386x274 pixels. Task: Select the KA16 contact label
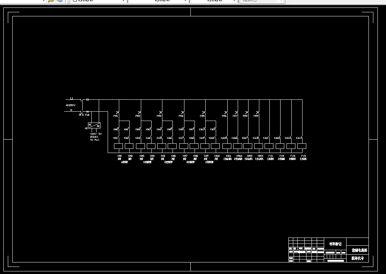pyautogui.click(x=235, y=138)
